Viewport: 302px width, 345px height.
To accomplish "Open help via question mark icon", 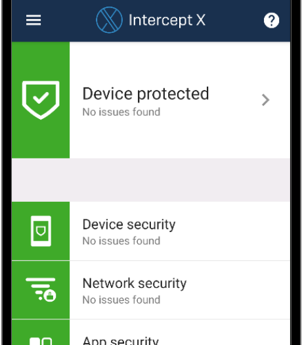I will click(271, 20).
